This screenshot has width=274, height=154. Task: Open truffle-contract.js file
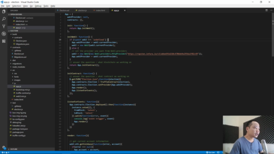(31, 93)
